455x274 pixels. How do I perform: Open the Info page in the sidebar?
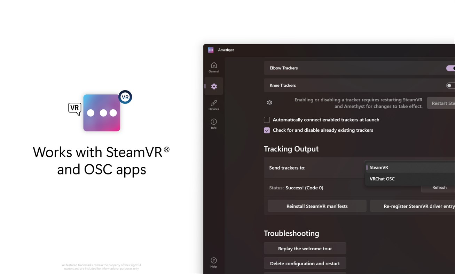(x=214, y=124)
